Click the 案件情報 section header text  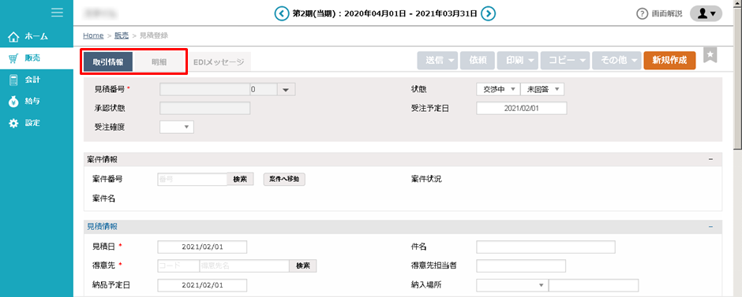103,160
